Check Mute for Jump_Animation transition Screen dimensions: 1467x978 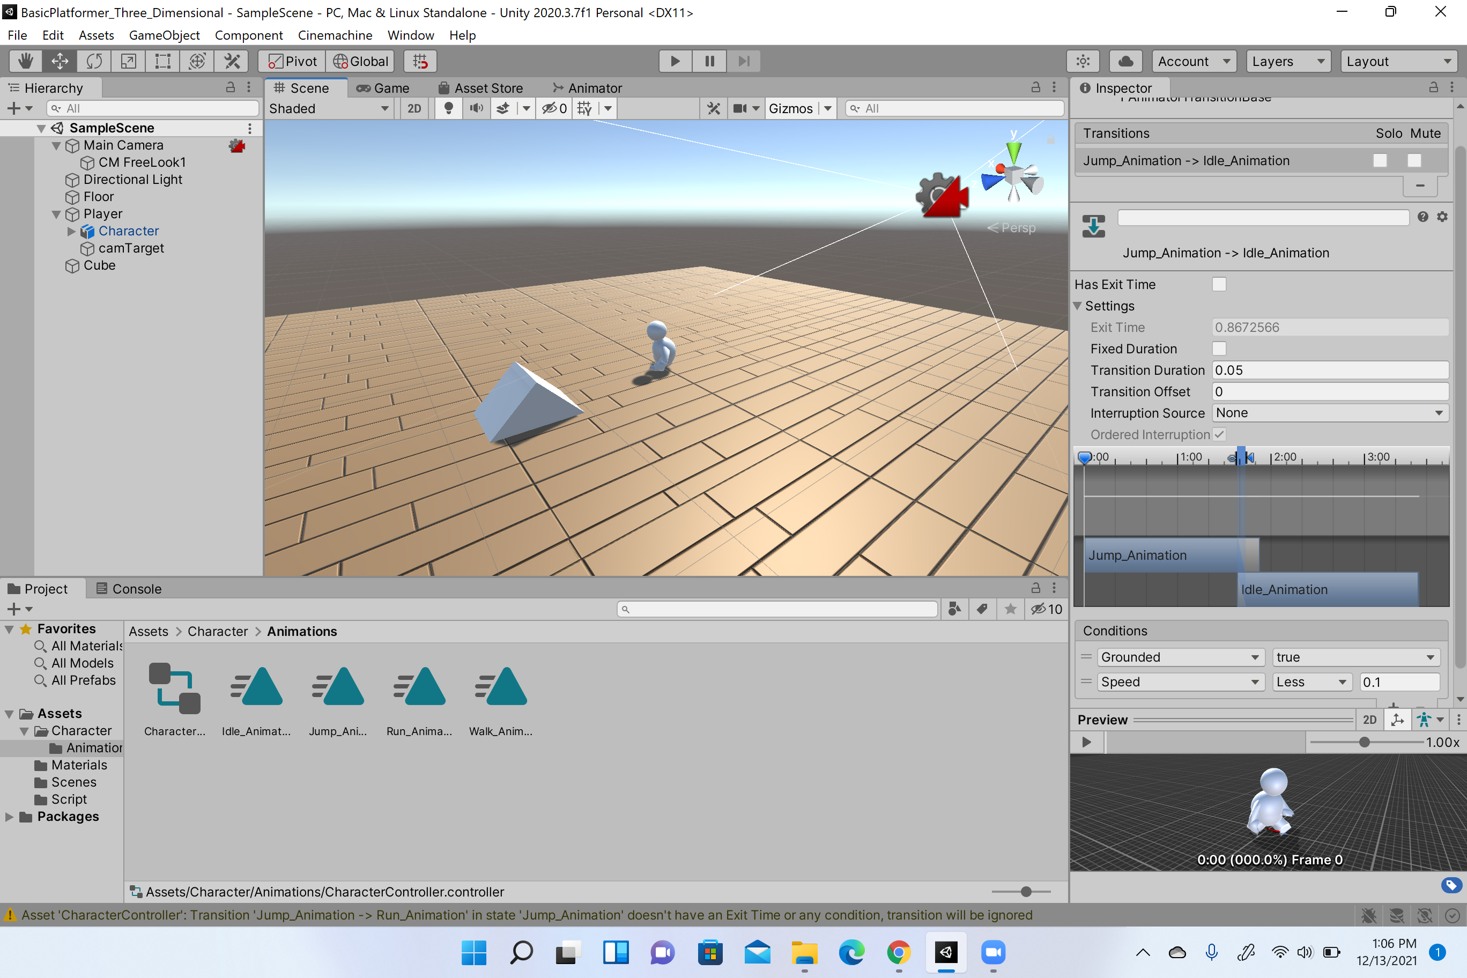click(x=1414, y=160)
